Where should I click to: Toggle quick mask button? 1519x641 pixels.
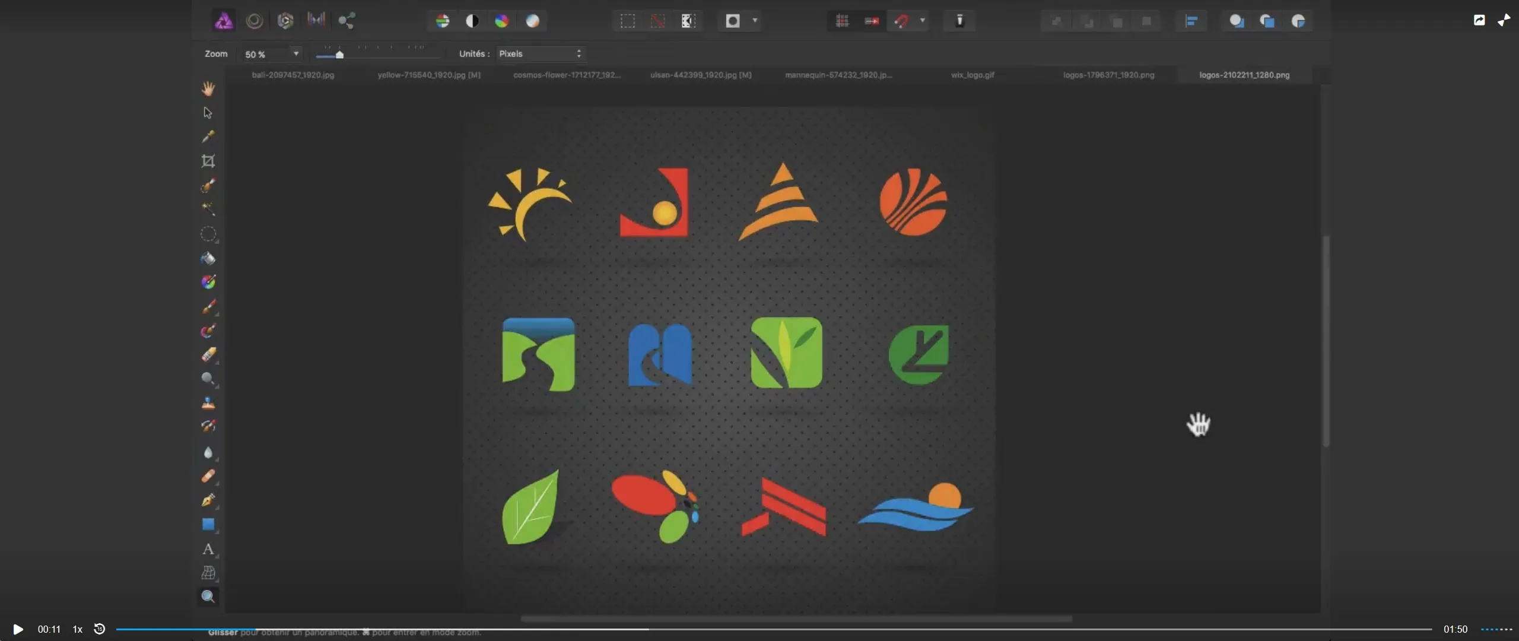tap(733, 21)
